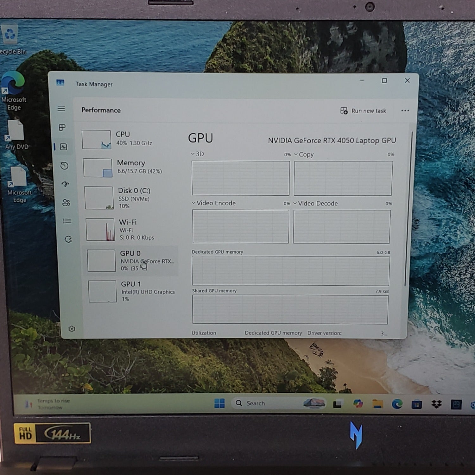Click the Windows Start button
The image size is (475, 475).
tap(219, 403)
